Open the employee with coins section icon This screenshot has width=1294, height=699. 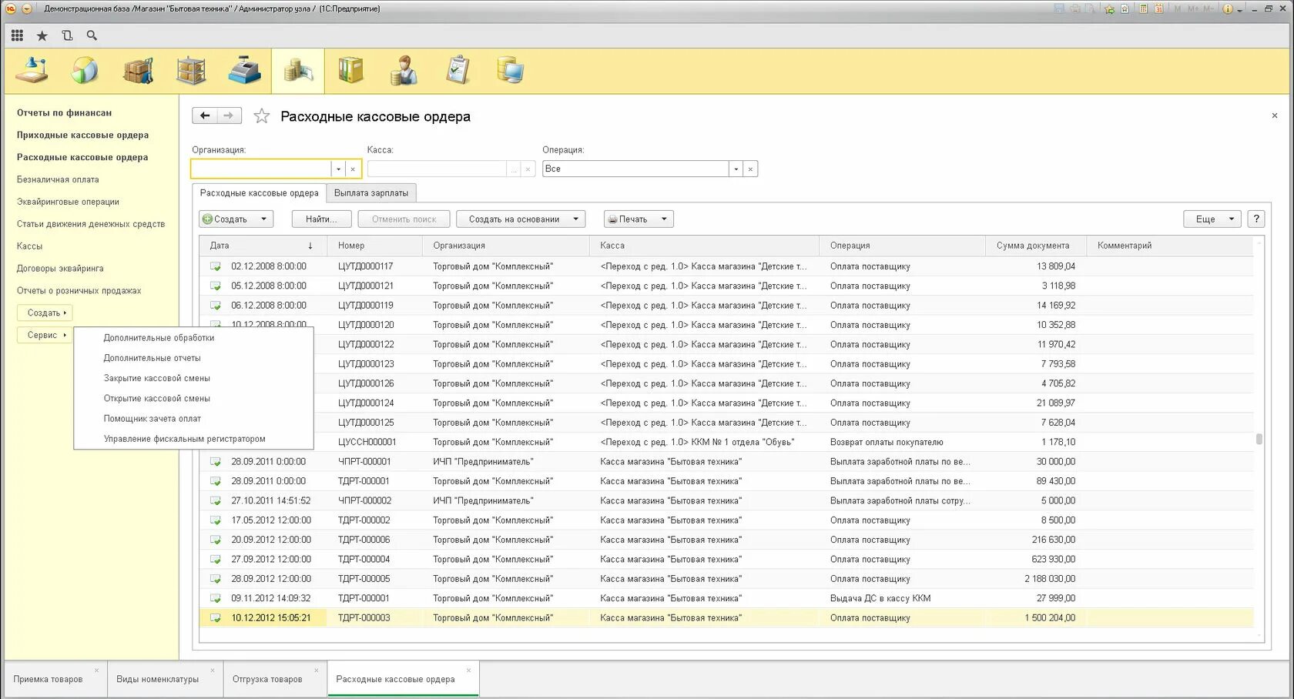pos(404,71)
